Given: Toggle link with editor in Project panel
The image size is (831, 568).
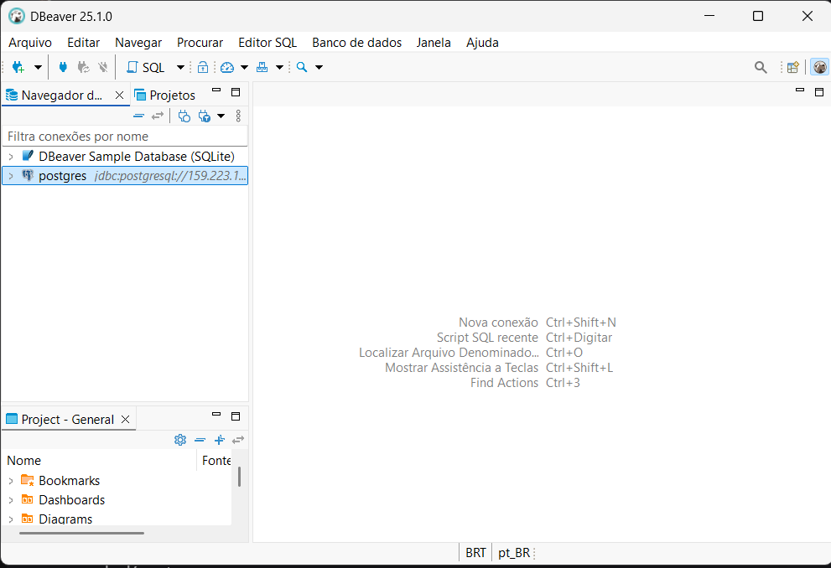Looking at the screenshot, I should point(238,440).
